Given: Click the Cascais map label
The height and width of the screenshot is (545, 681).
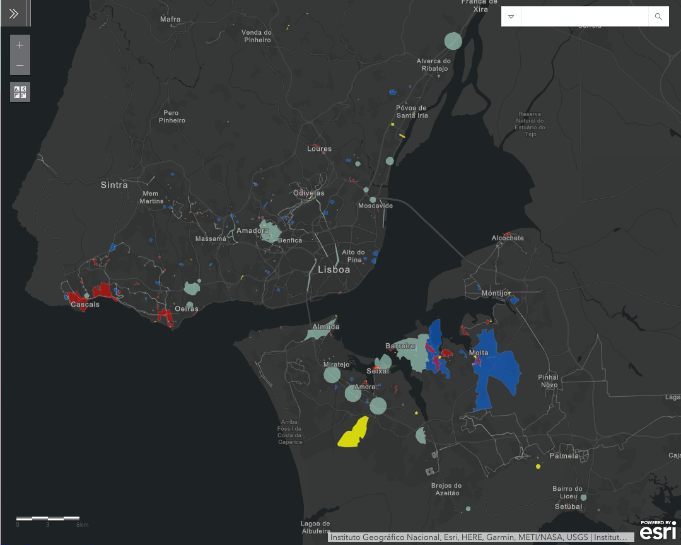Looking at the screenshot, I should (x=85, y=304).
